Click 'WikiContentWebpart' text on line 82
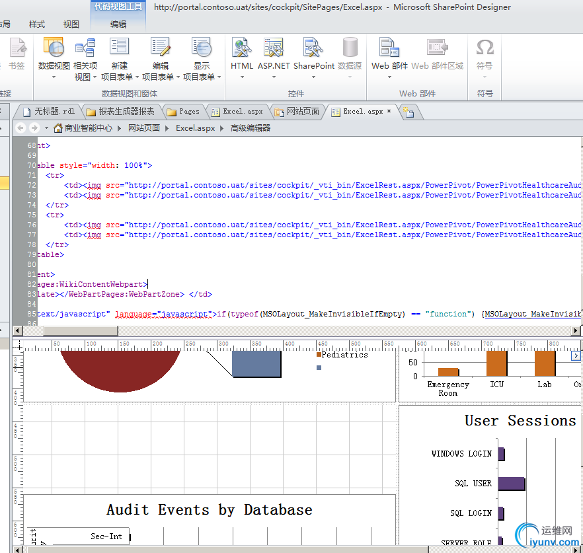The image size is (583, 553). [x=101, y=284]
